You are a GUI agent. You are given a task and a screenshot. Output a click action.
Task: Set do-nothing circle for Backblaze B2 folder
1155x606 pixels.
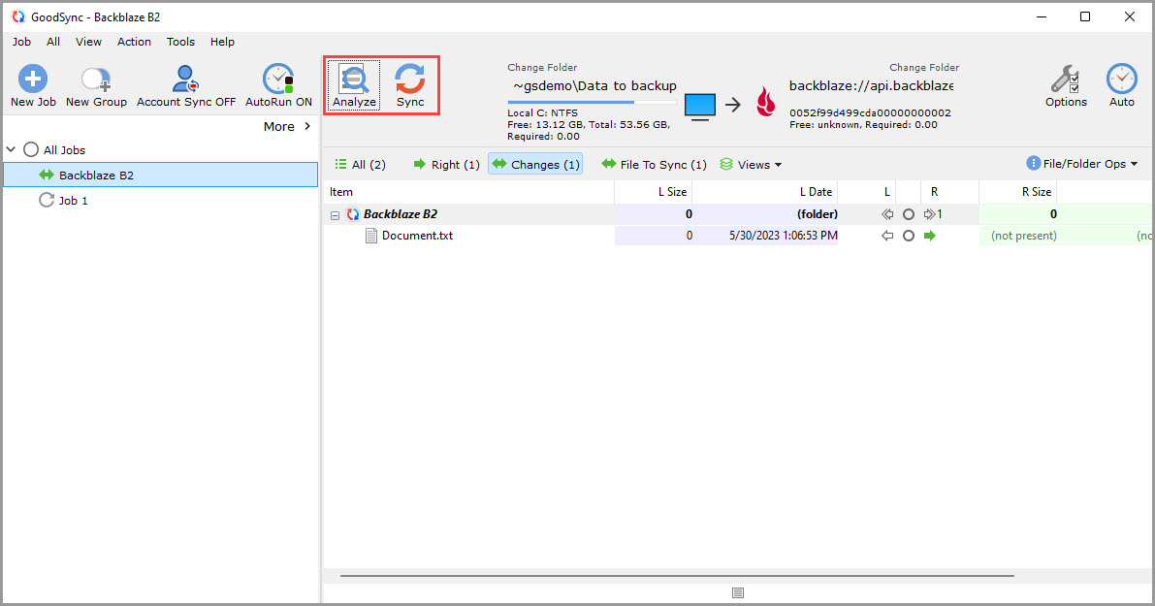pyautogui.click(x=909, y=214)
